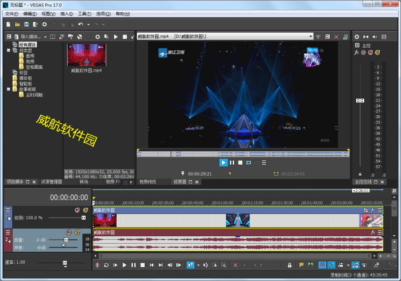Open the Render As icon in main toolbar
This screenshot has height=281, width=401.
pyautogui.click(x=35, y=24)
